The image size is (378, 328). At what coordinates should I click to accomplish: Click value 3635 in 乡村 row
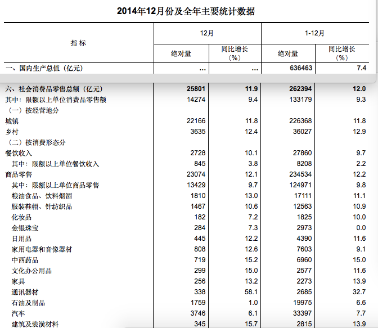point(198,132)
